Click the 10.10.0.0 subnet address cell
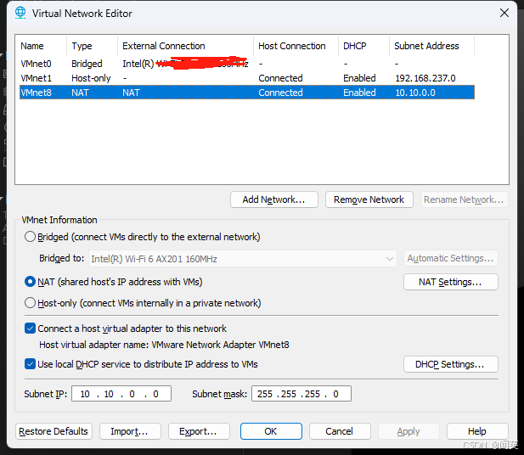Image resolution: width=524 pixels, height=455 pixels. [415, 93]
